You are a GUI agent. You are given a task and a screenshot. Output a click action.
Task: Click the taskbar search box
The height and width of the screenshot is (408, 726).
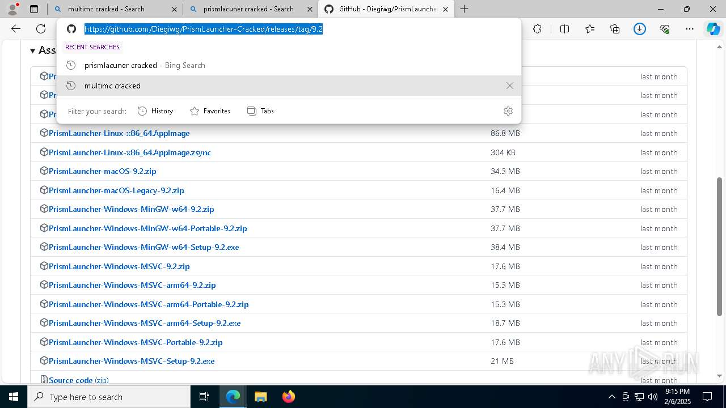109,397
